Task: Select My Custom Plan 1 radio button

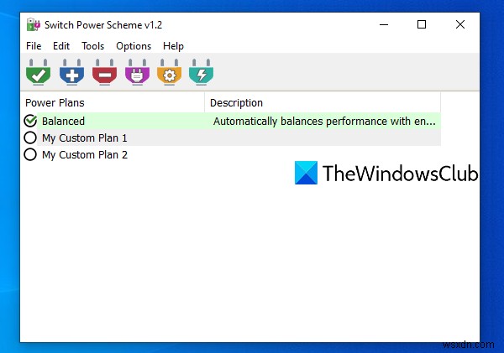Action: 30,138
